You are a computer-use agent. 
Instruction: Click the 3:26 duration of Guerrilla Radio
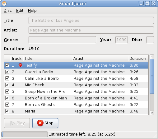(x=134, y=72)
